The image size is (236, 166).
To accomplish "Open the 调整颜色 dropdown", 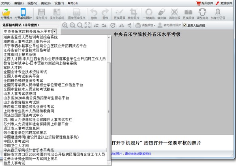I will (x=145, y=25).
